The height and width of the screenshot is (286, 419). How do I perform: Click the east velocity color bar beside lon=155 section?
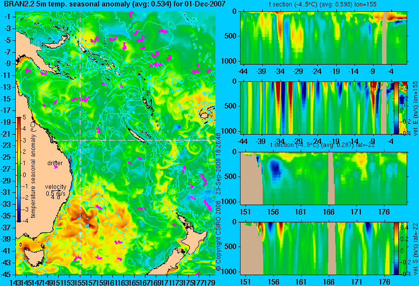[x=396, y=107]
